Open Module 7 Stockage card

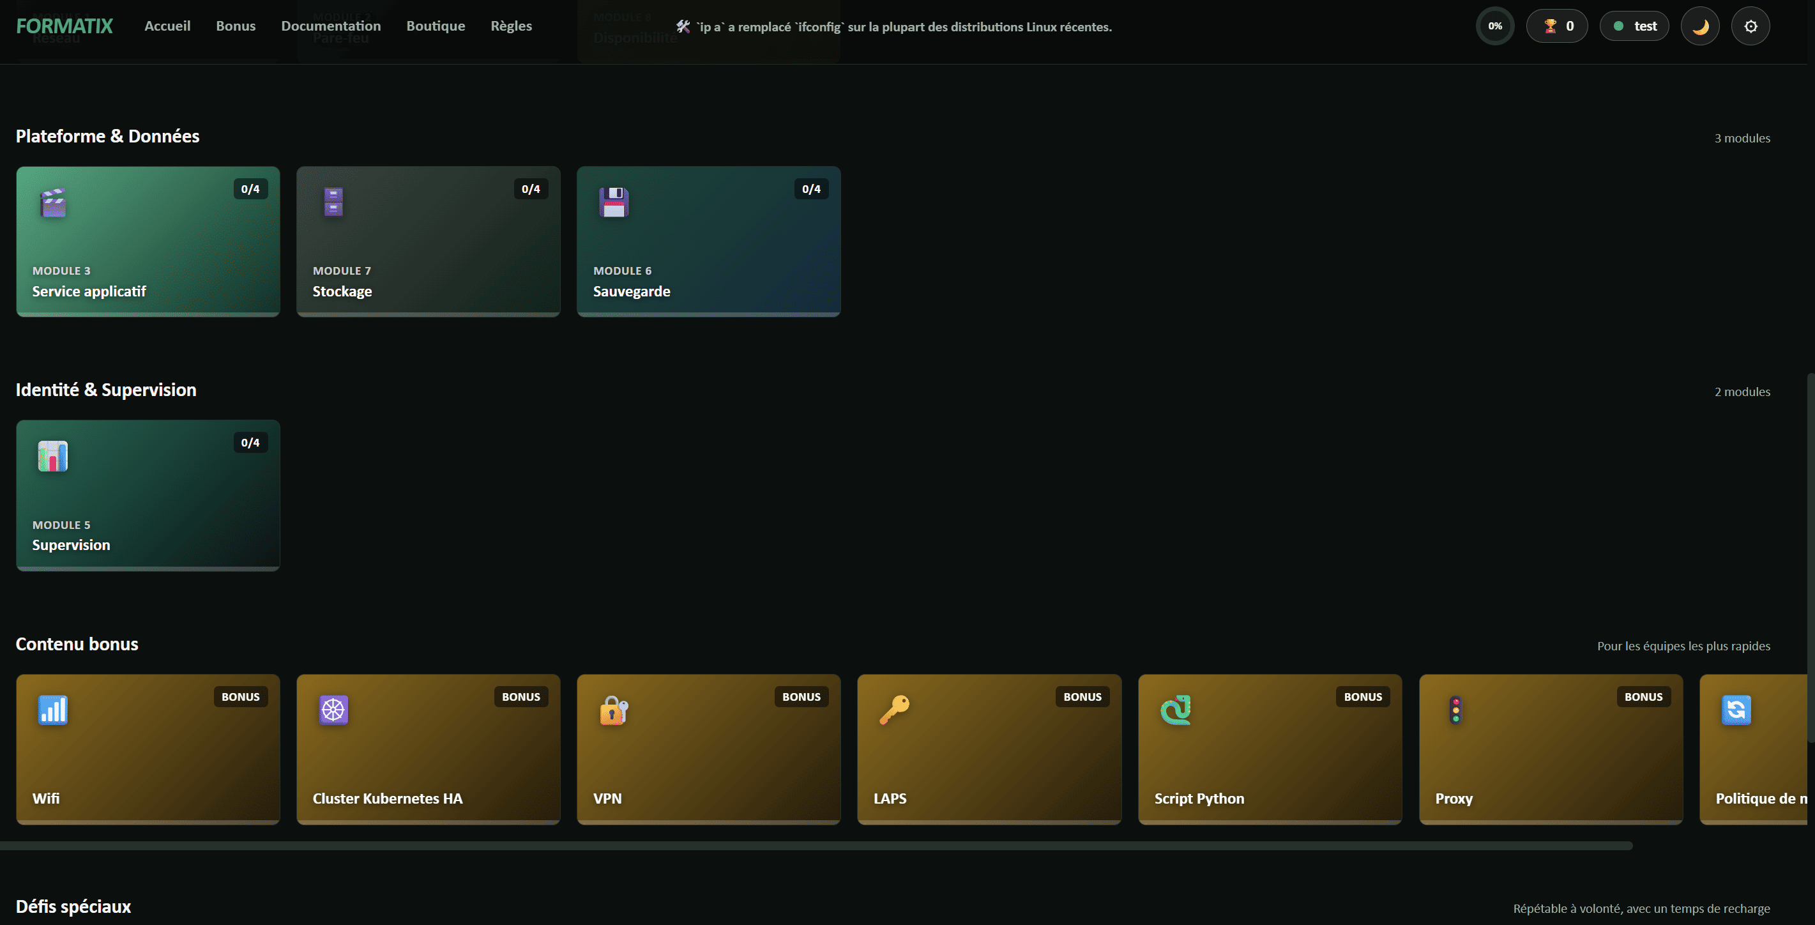coord(429,242)
